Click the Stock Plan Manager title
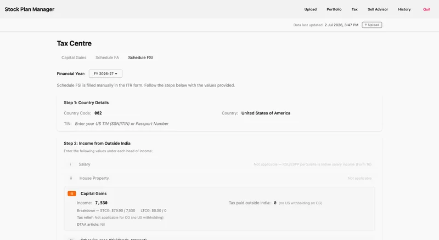Viewport: 439px width, 240px height. pyautogui.click(x=30, y=9)
